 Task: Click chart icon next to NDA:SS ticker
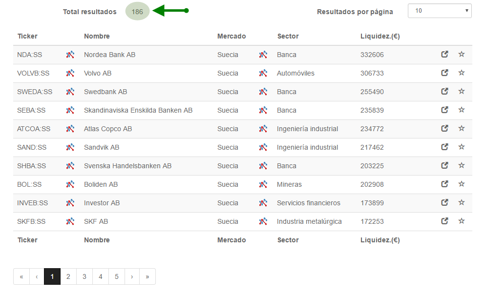(x=70, y=55)
